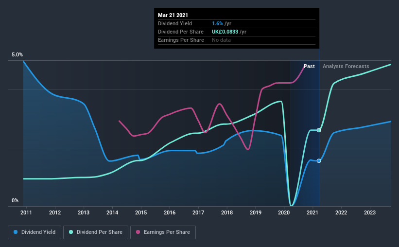Toggle the Dividend Per Share legend button
This screenshot has width=399, height=247.
(96, 232)
